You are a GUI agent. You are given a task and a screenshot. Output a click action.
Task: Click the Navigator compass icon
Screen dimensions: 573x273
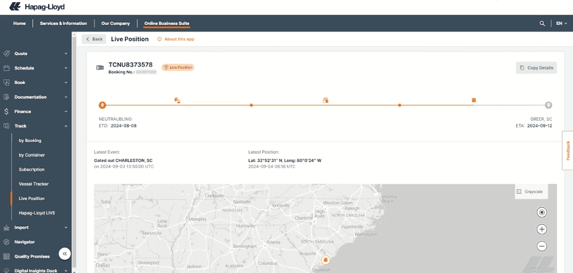click(x=6, y=242)
